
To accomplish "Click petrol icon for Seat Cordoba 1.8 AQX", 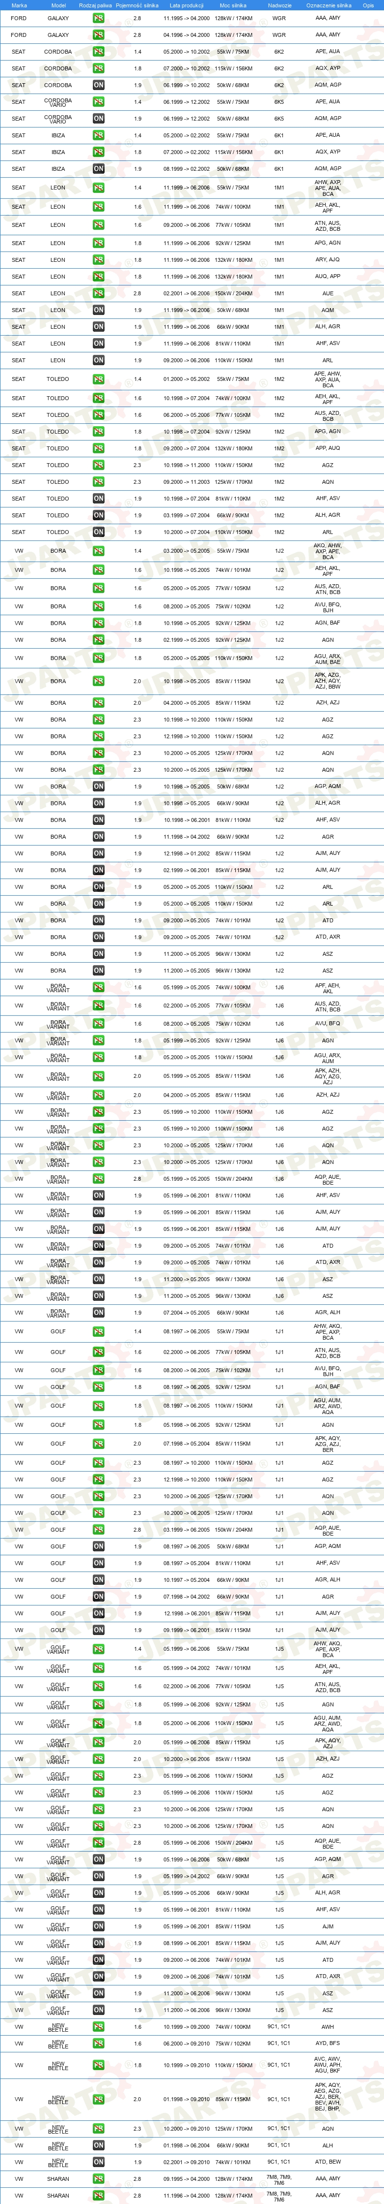I will point(99,68).
